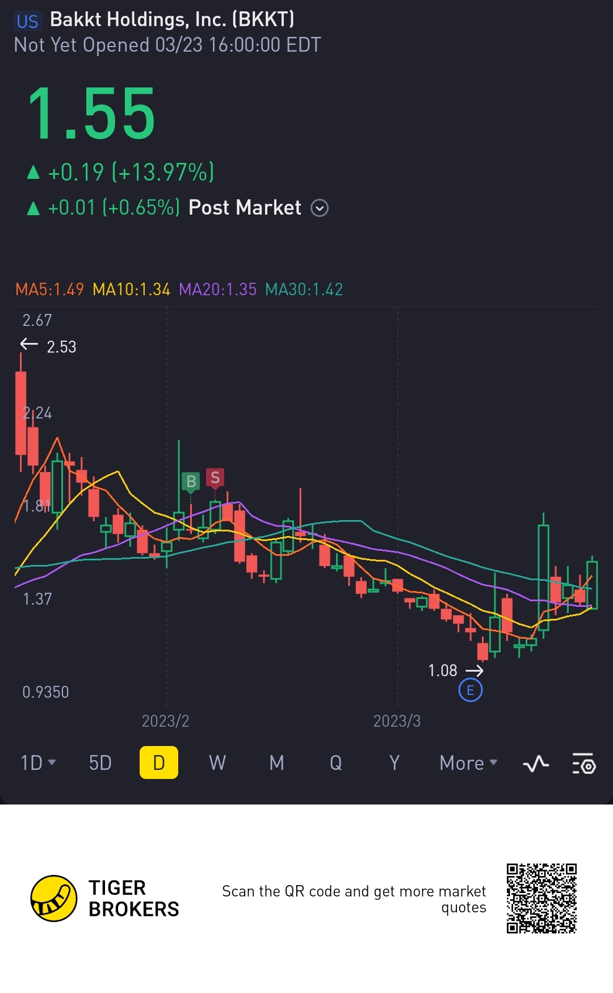The width and height of the screenshot is (613, 993).
Task: Switch to the Q quarterly tab
Action: (335, 762)
